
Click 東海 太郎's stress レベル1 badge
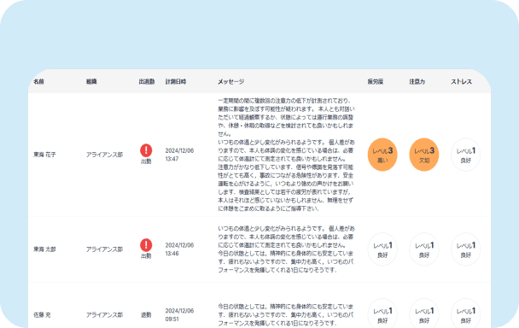click(466, 249)
